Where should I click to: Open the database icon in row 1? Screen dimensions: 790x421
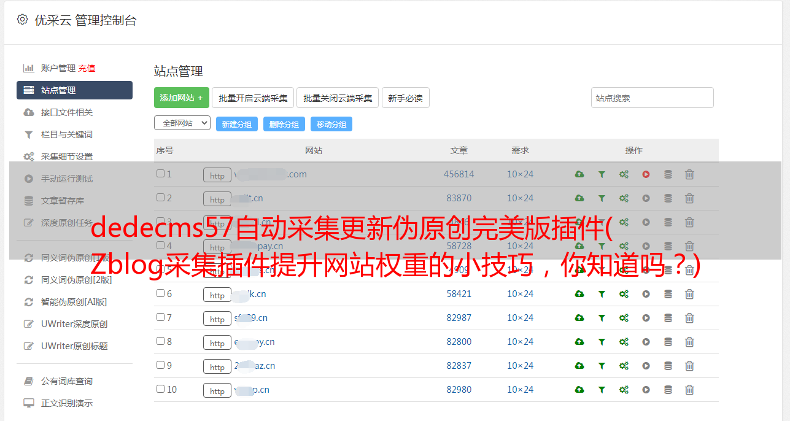coord(668,174)
